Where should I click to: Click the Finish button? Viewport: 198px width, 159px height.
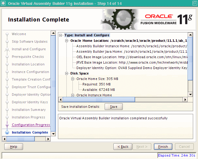pos(163,147)
